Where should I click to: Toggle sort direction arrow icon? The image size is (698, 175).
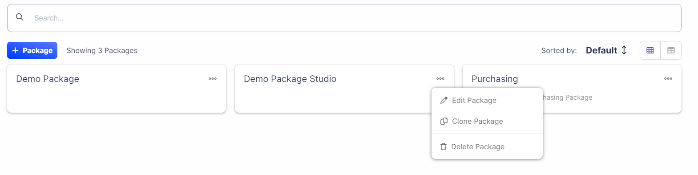click(x=624, y=50)
